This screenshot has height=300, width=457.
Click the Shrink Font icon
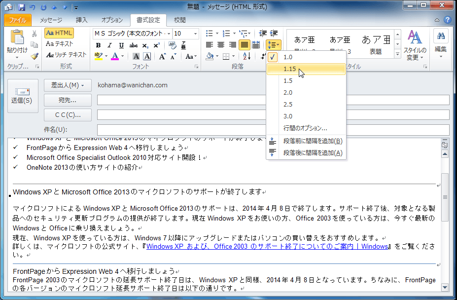(x=174, y=56)
